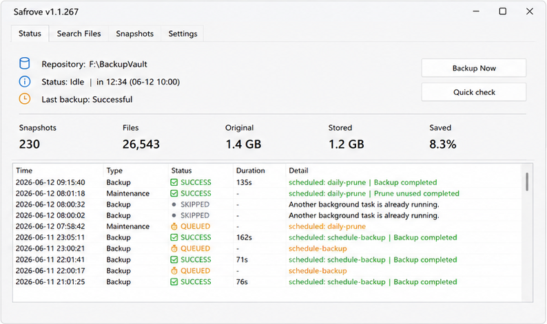Click the 'Status: Idle' schedule text
547x324 pixels.
[111, 82]
